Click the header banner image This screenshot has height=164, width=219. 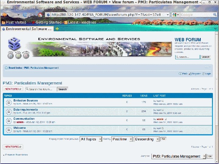pos(99,49)
